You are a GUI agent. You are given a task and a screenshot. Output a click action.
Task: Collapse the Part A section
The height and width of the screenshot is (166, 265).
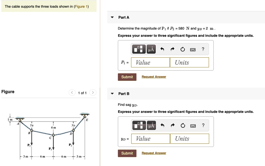pos(112,17)
